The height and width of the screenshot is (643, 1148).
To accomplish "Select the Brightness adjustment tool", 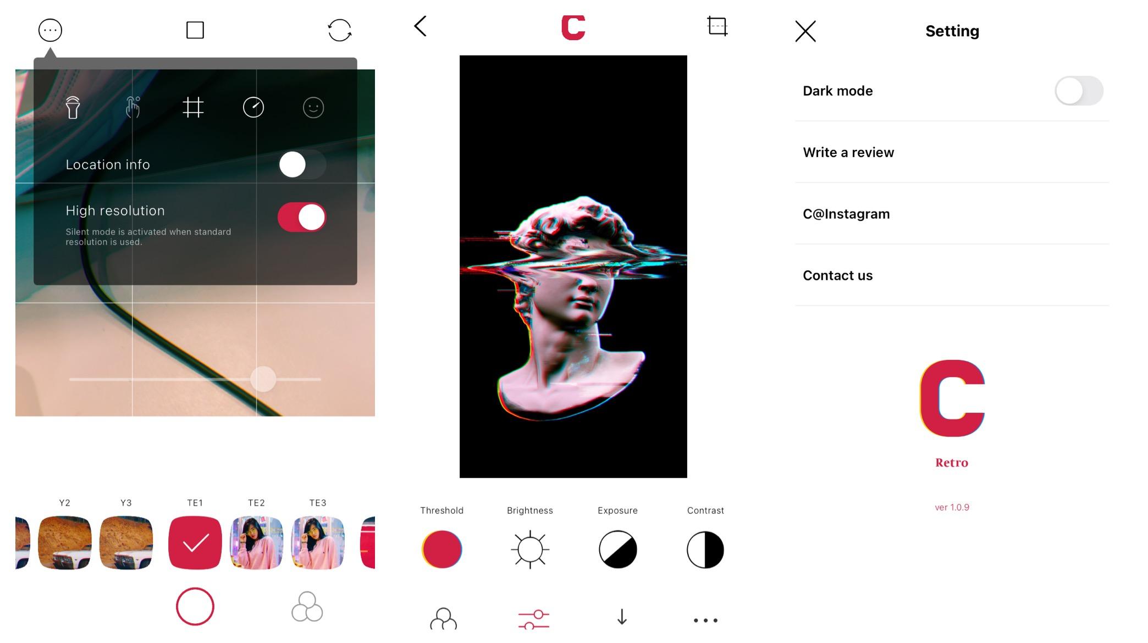I will [x=530, y=549].
